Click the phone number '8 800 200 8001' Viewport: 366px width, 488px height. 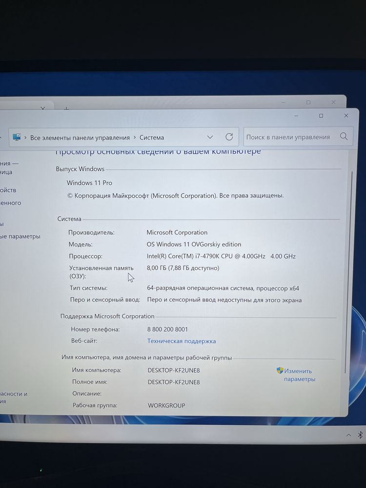coord(167,329)
